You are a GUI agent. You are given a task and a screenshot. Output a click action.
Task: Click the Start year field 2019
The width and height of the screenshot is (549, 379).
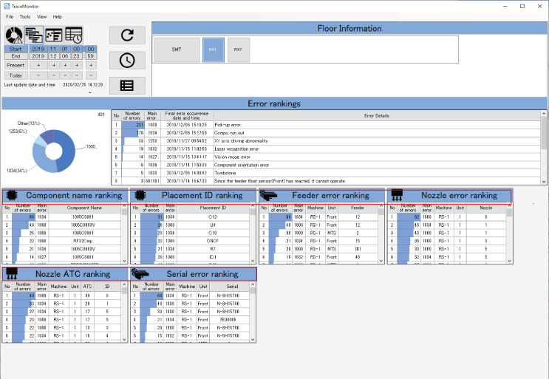(38, 49)
